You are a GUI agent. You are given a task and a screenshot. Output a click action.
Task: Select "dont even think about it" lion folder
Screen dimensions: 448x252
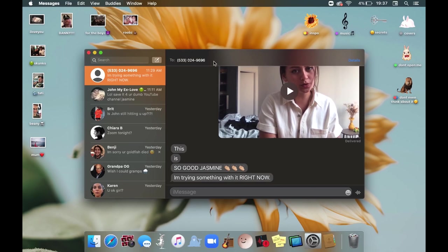point(405,90)
